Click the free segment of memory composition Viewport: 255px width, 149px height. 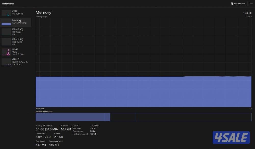tap(193, 117)
